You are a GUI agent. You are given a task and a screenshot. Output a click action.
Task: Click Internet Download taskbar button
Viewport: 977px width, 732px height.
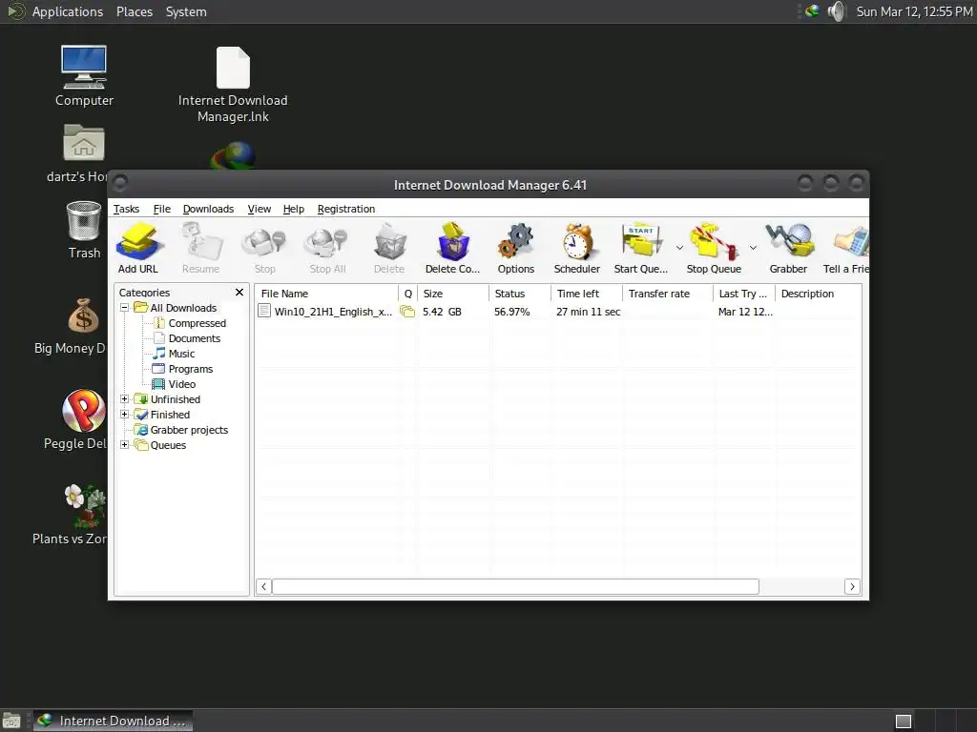113,721
